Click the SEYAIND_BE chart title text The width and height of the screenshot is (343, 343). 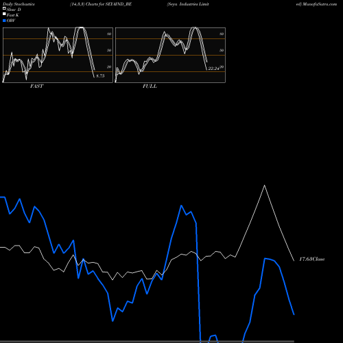119,4
